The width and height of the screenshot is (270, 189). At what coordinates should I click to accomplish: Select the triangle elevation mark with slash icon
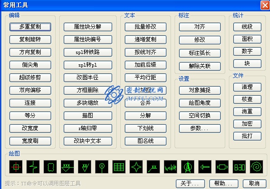(85, 167)
